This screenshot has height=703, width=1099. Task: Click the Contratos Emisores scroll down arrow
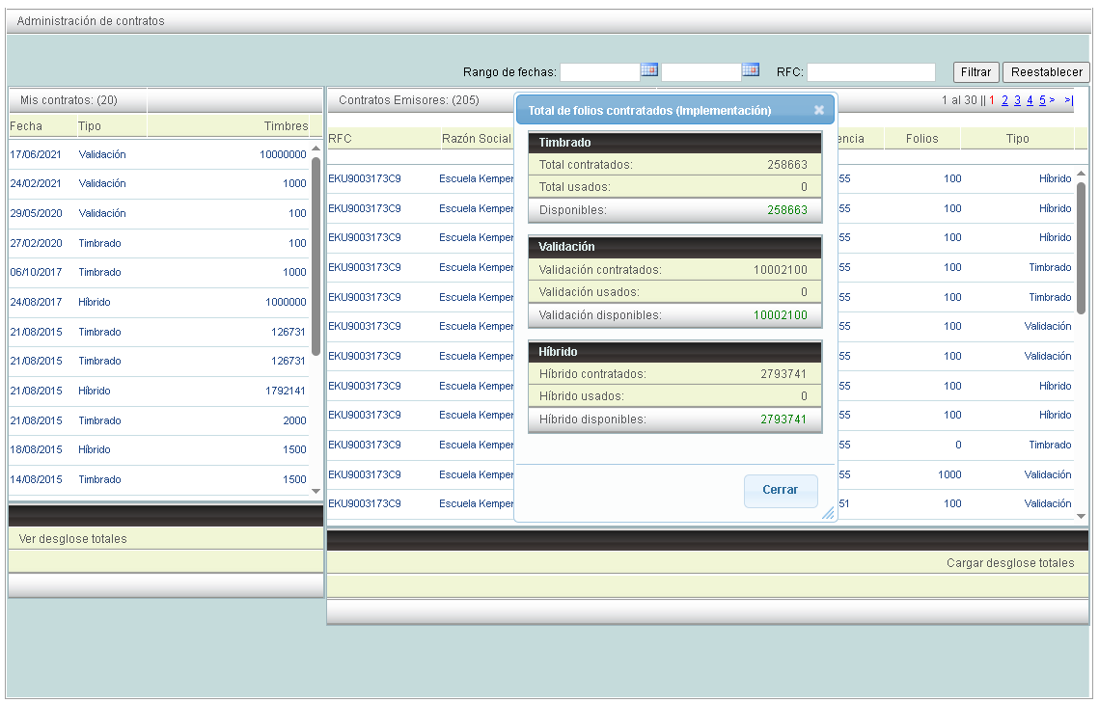pyautogui.click(x=1082, y=516)
